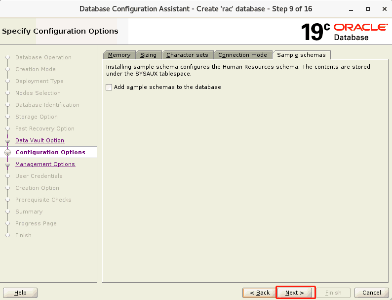Click the Configuration Options step bullet icon
Screen dimensions: 392x300
coord(8,152)
